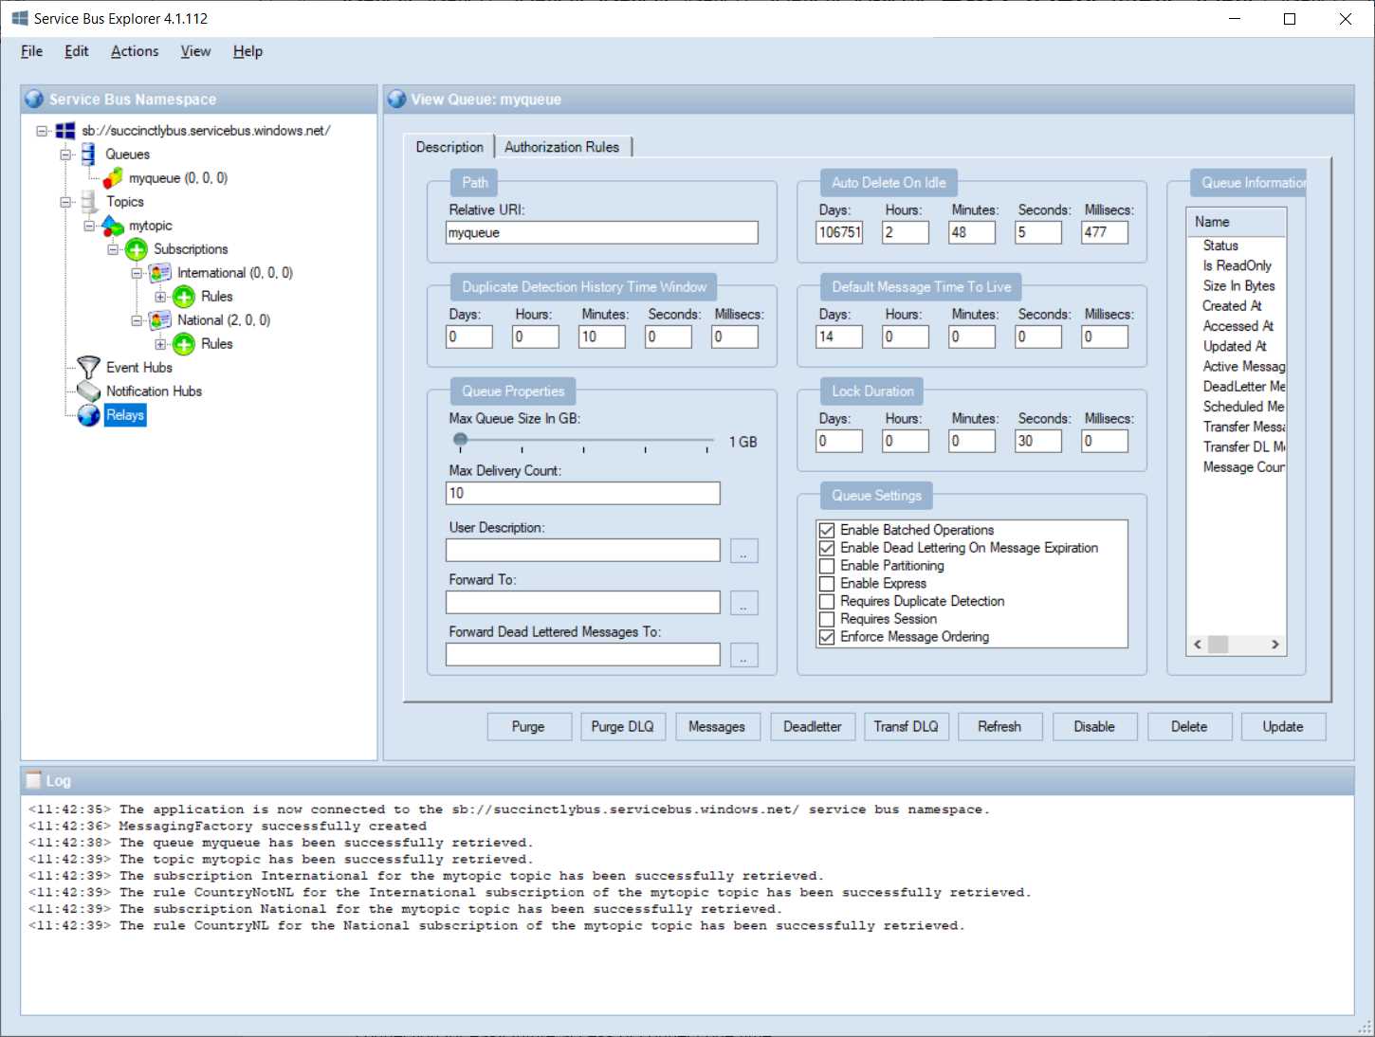Collapse the mytopic tree node

pyautogui.click(x=89, y=226)
